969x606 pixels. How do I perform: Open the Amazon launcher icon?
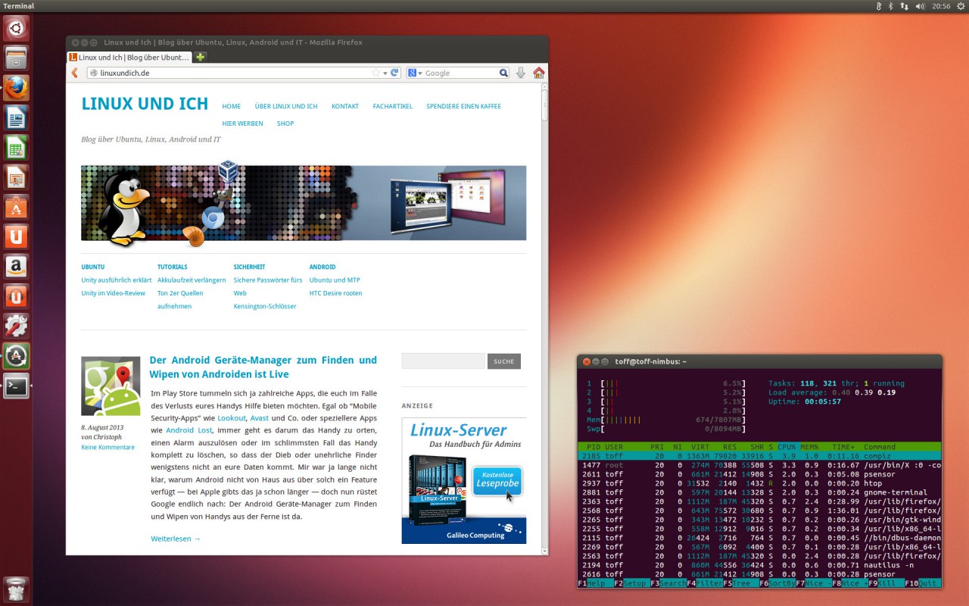pyautogui.click(x=16, y=266)
